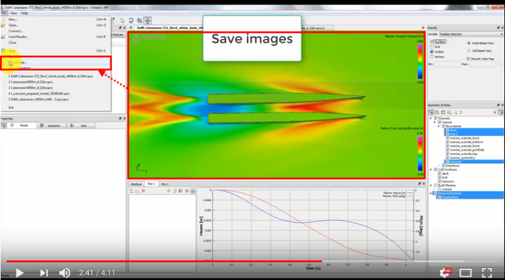This screenshot has height=280, width=505.
Task: Switch video to theater mode
Action: click(x=465, y=273)
